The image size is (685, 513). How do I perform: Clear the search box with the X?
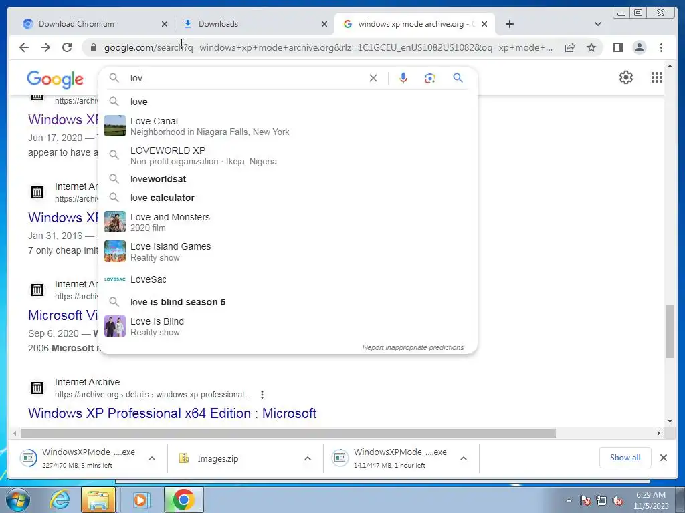click(x=373, y=78)
